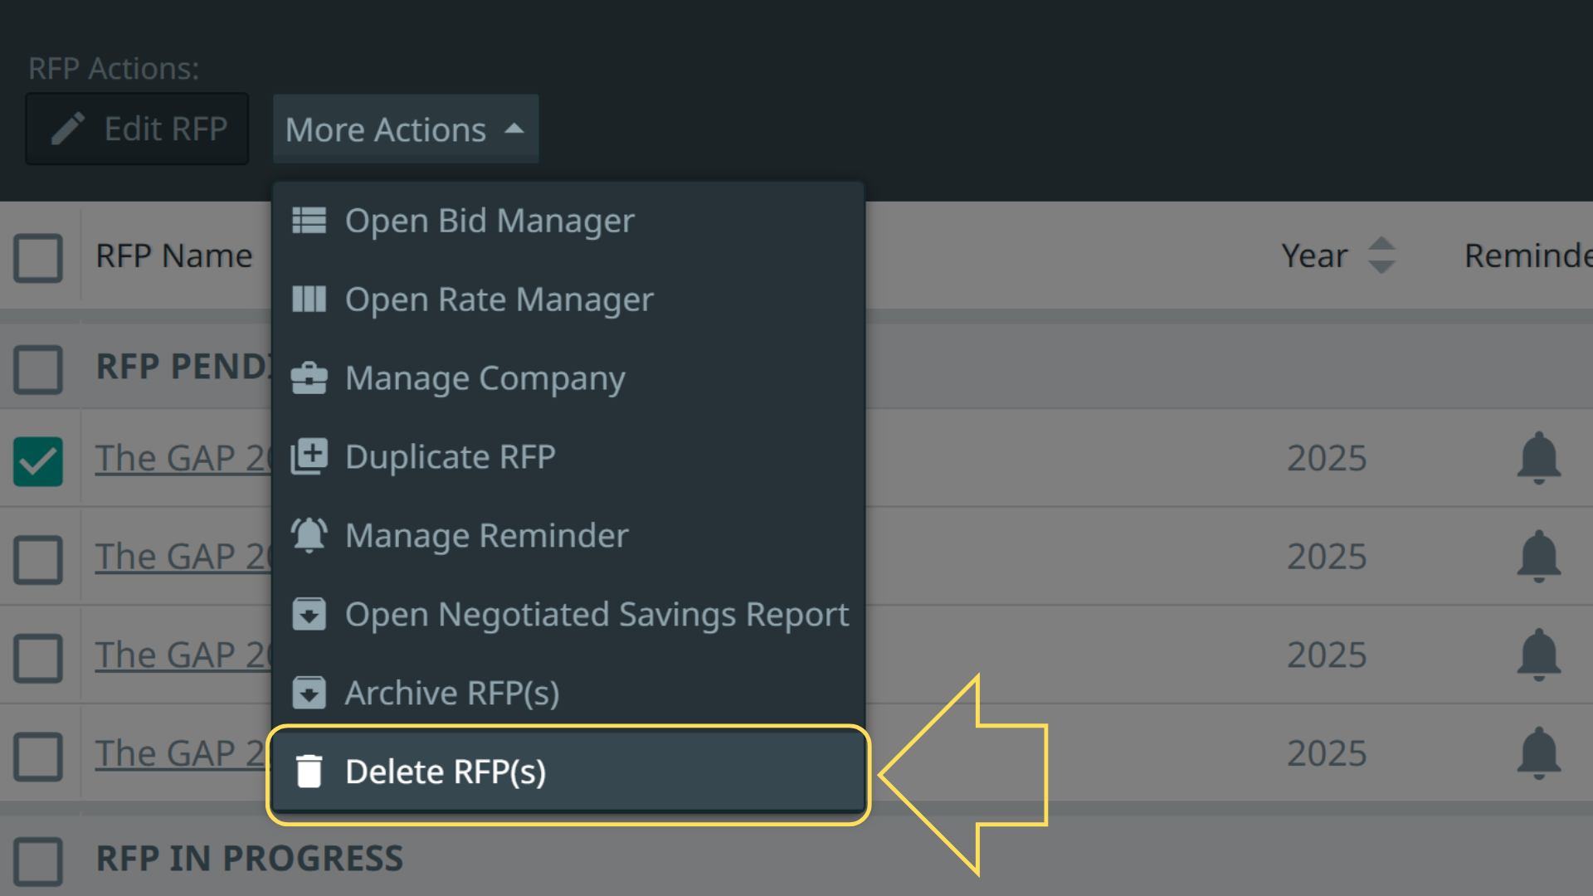
Task: Click the Manage Company briefcase icon
Action: (309, 378)
